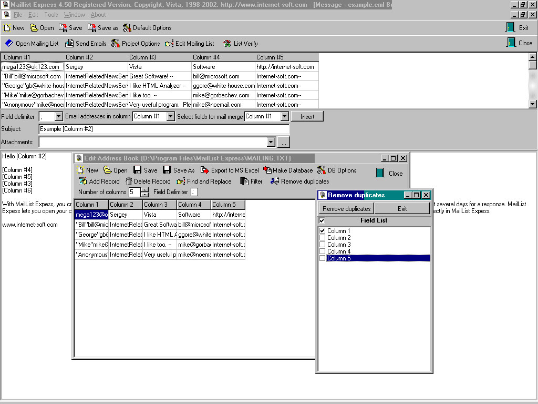The width and height of the screenshot is (538, 404).
Task: Click the Send Emails icon
Action: (x=69, y=43)
